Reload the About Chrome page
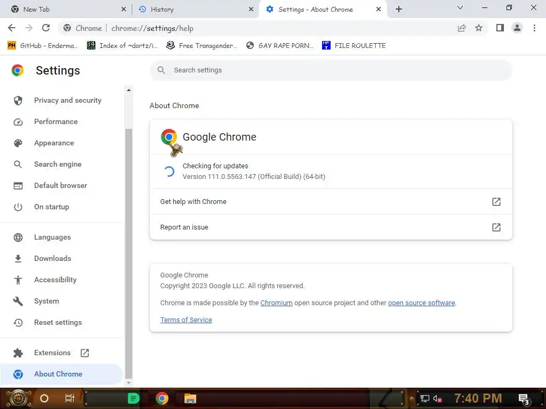 point(46,28)
